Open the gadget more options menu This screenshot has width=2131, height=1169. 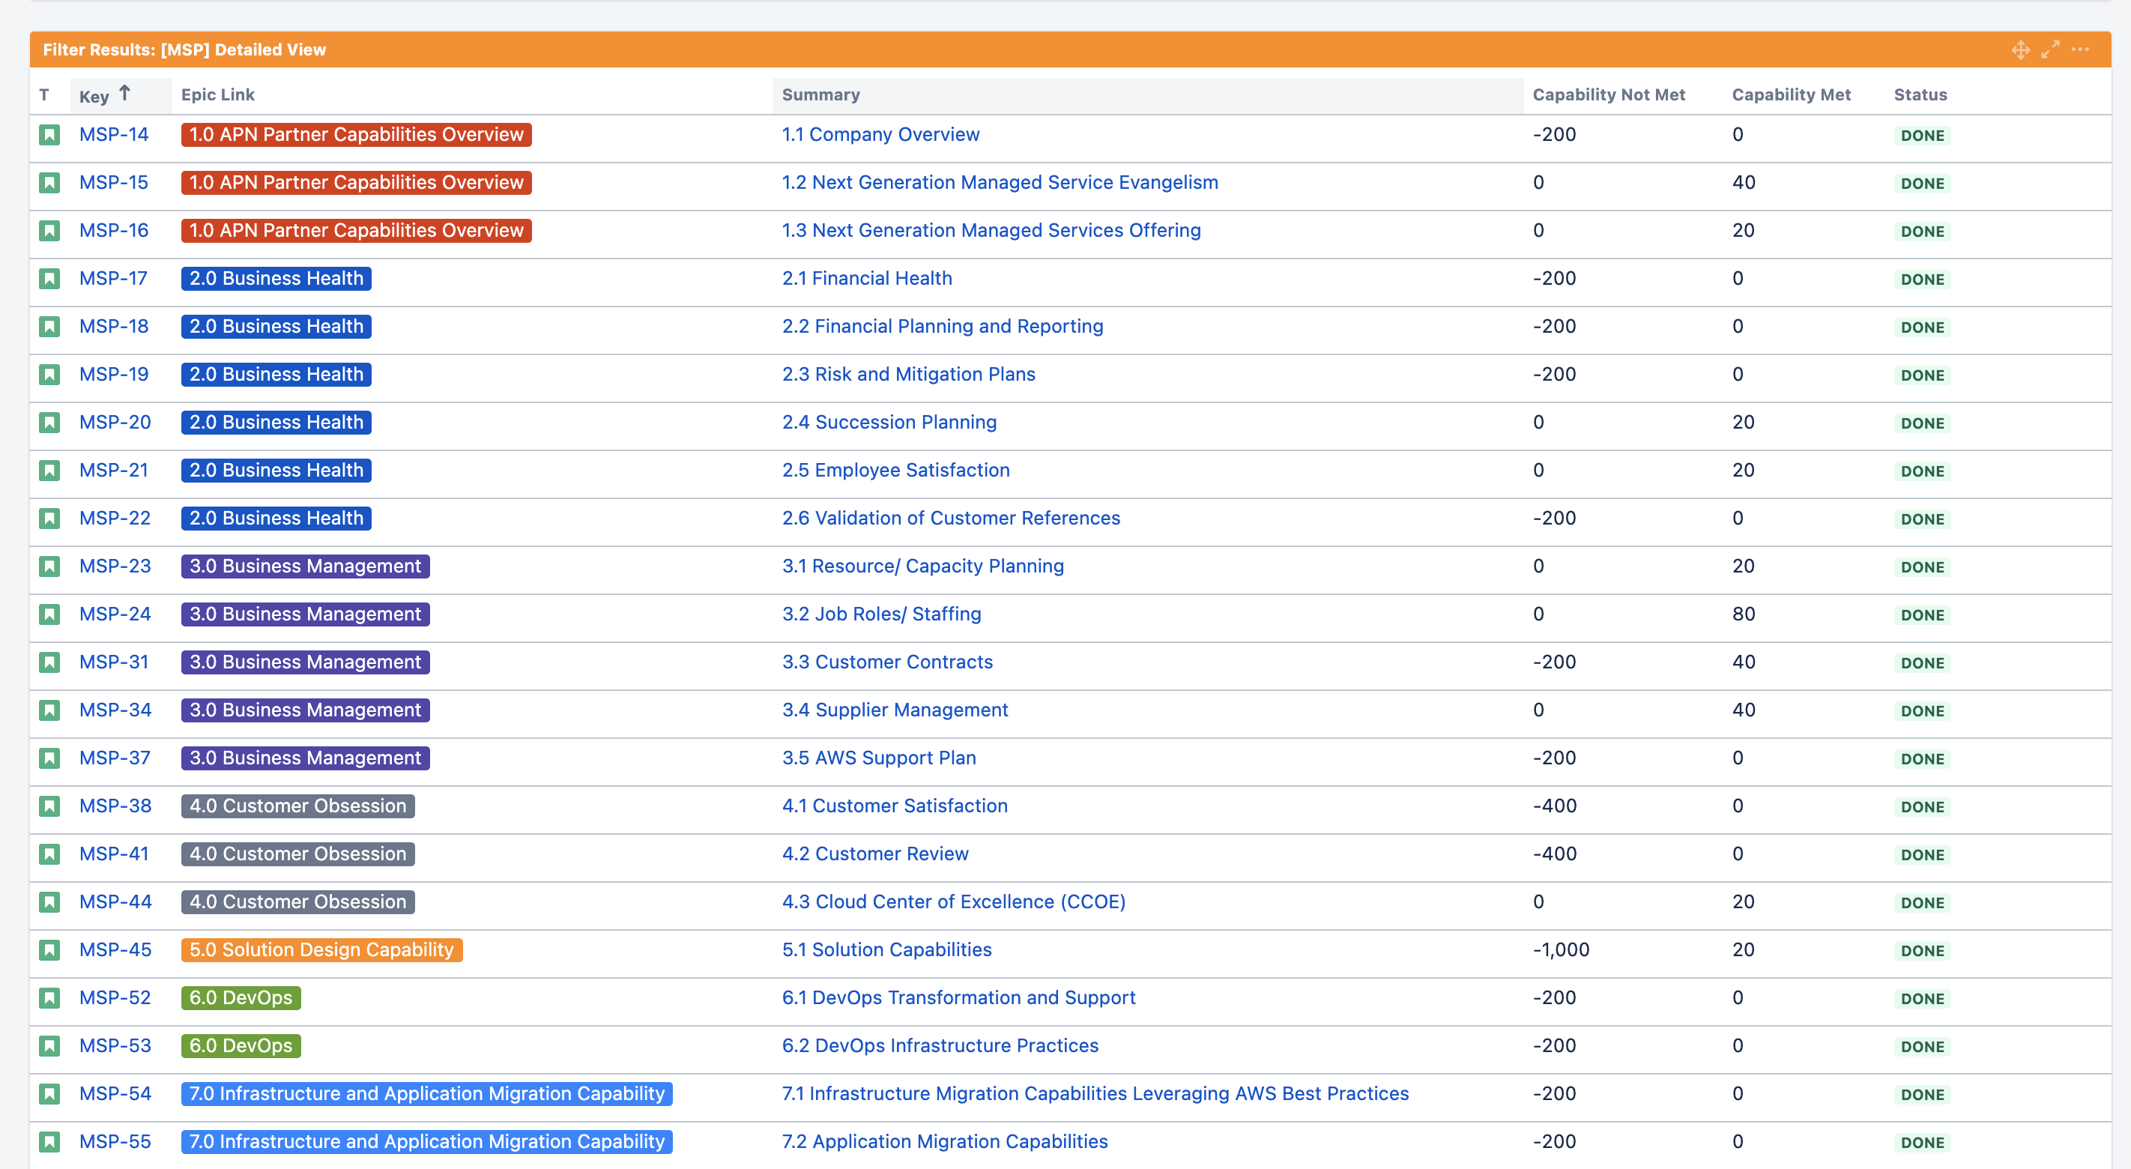point(2080,50)
